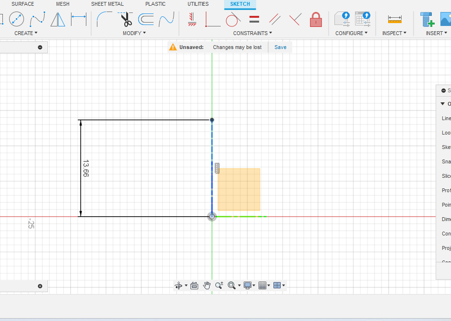Click the Zoom Window magnifier icon
This screenshot has height=321, width=451.
(231, 285)
